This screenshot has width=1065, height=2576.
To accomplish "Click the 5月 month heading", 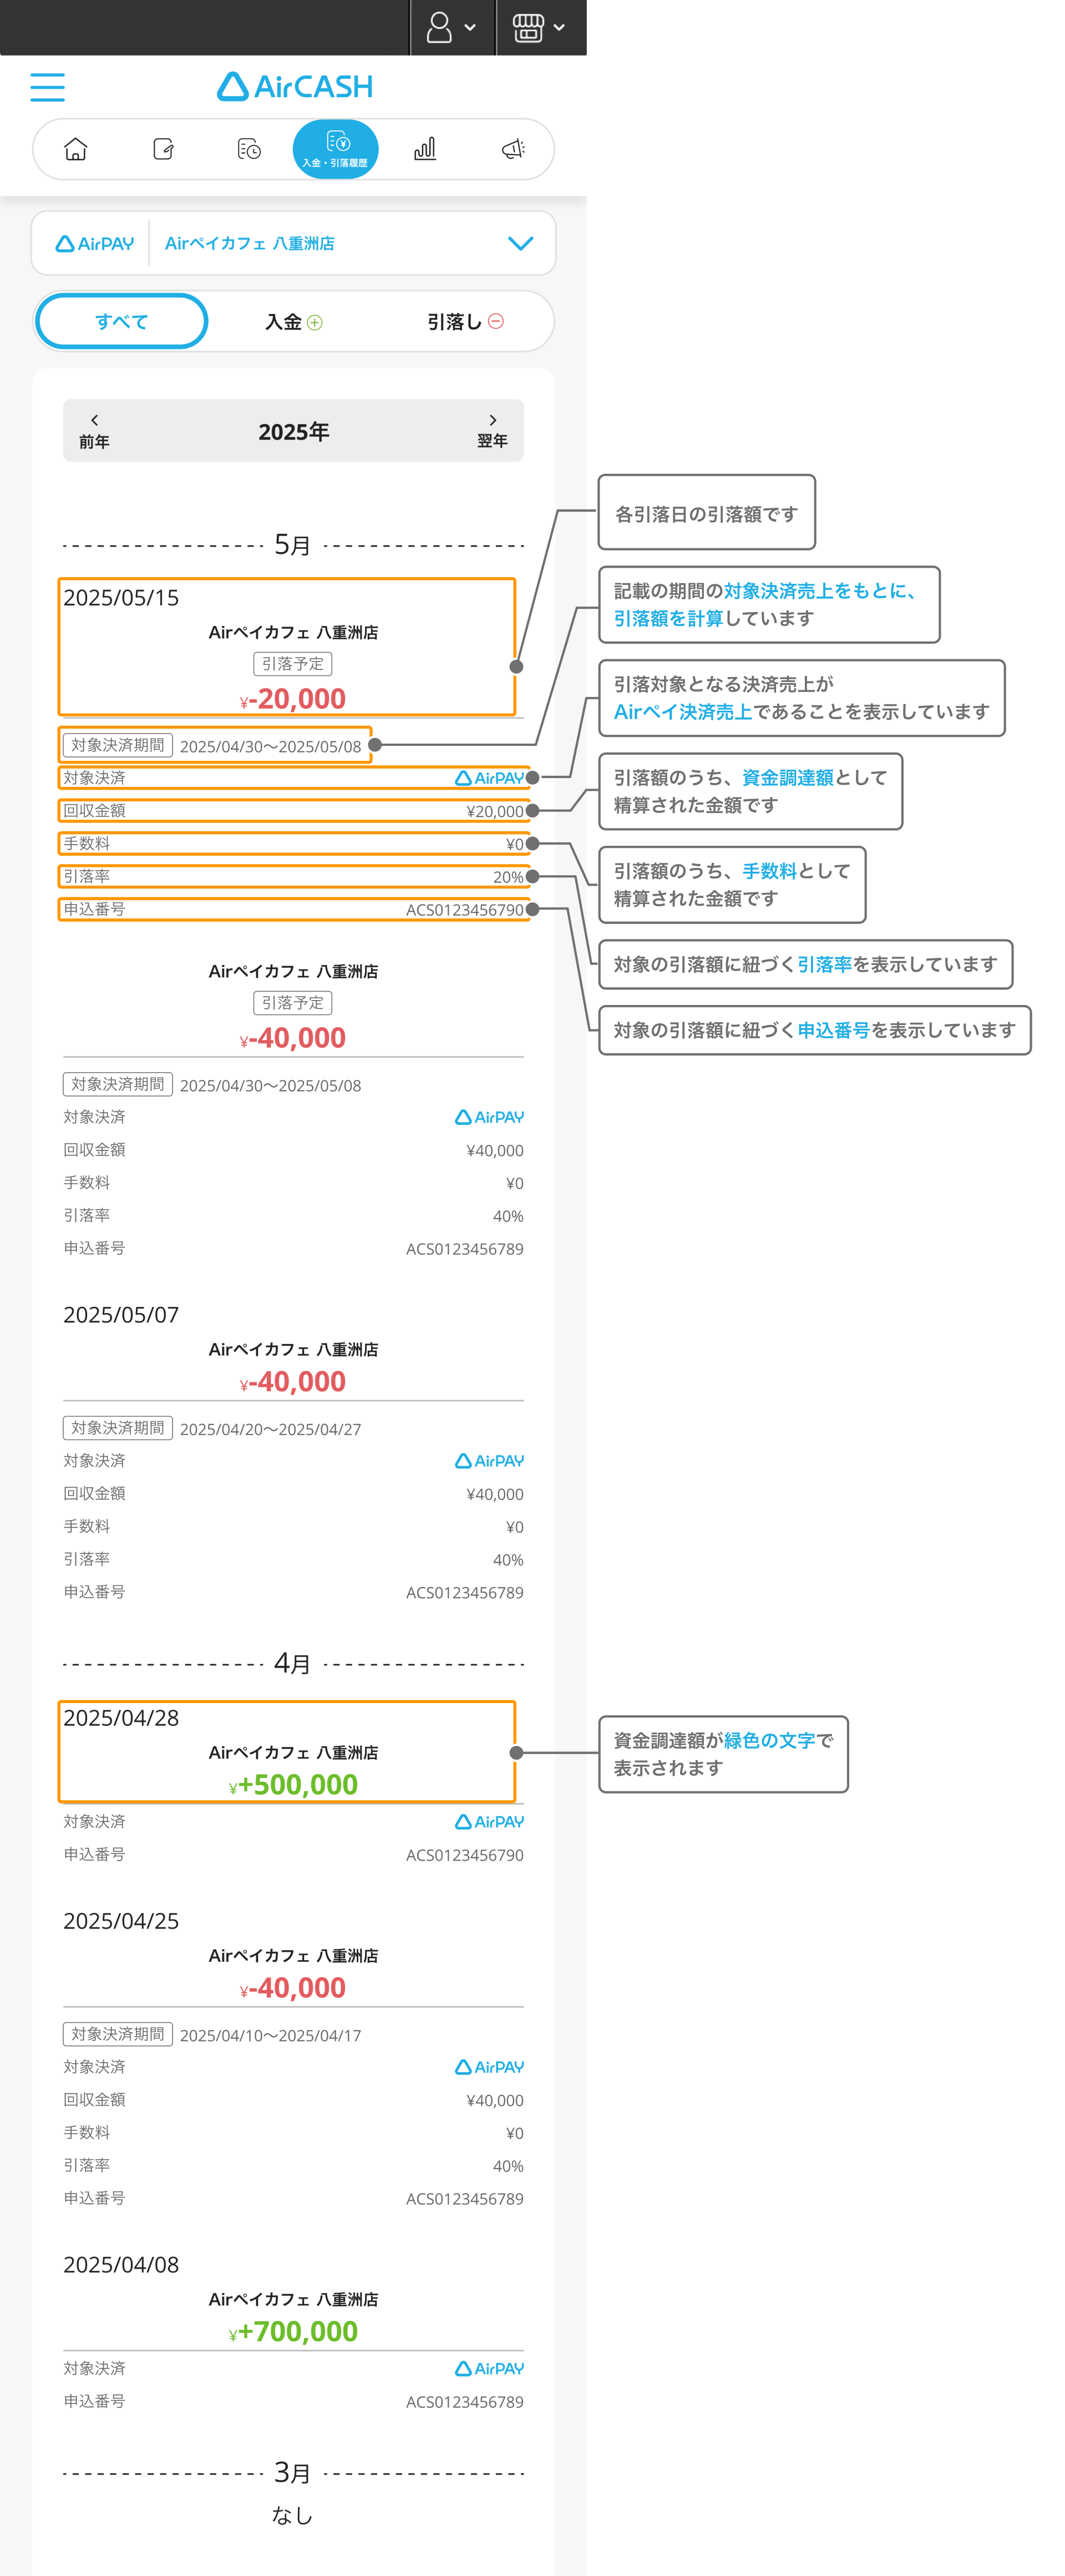I will 293,545.
